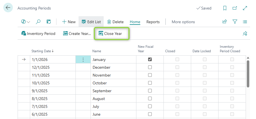Open More options menu
This screenshot has width=256, height=119.
(x=183, y=22)
